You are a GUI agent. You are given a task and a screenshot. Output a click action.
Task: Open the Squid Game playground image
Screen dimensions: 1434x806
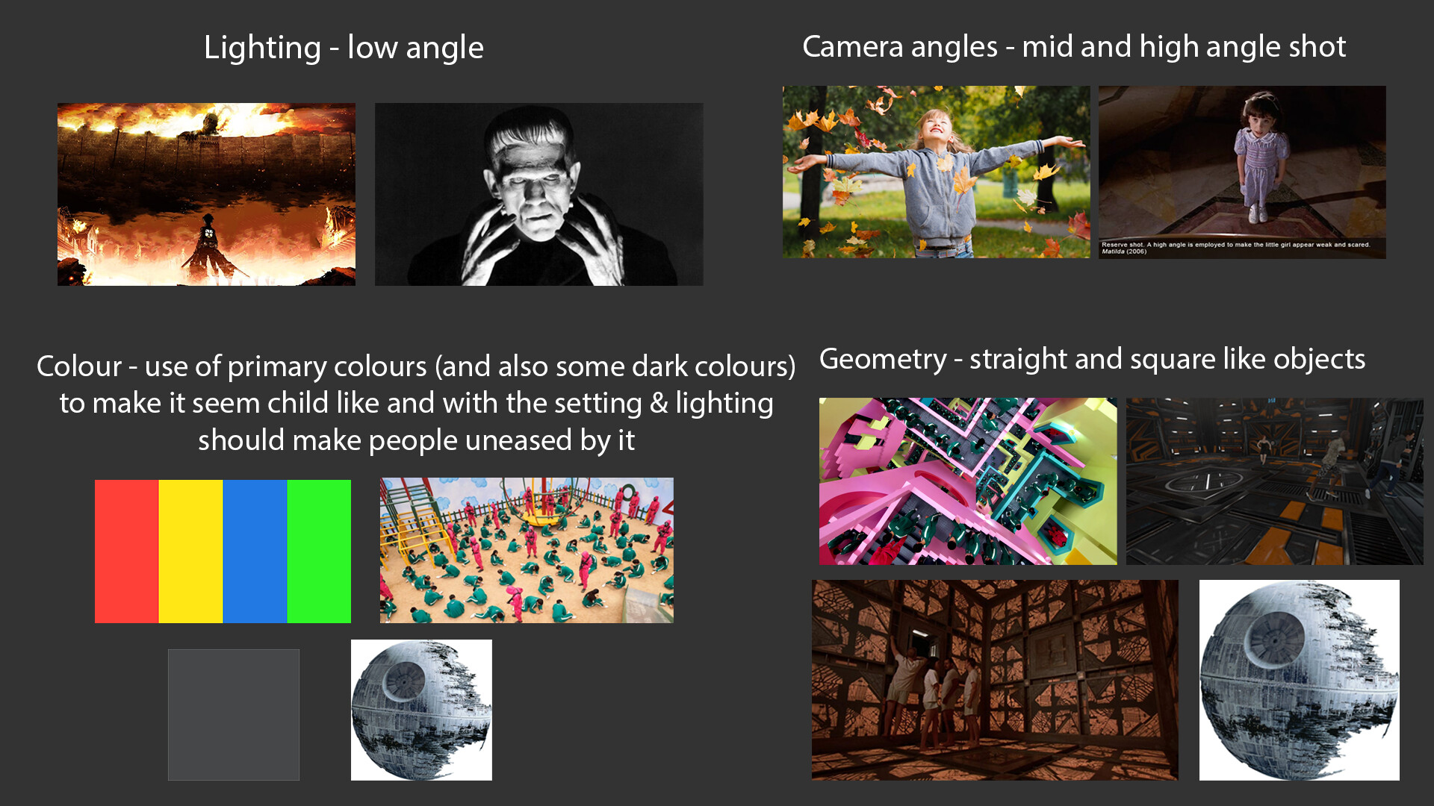point(527,551)
